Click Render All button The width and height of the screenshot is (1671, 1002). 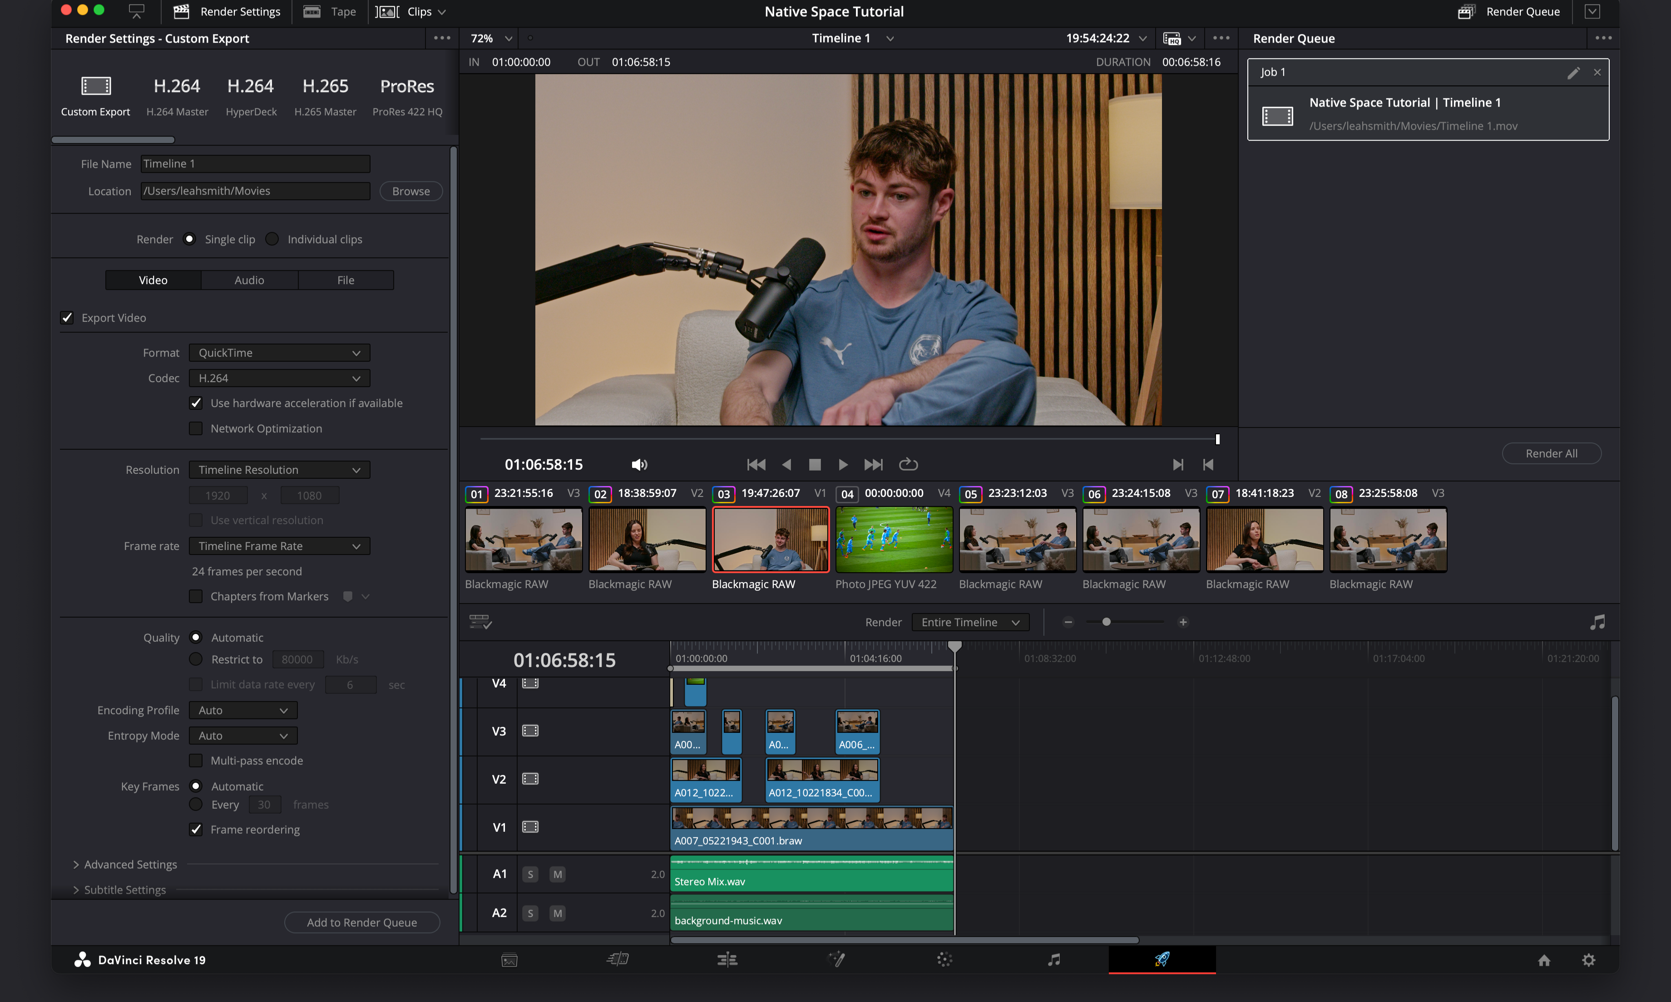pyautogui.click(x=1552, y=454)
